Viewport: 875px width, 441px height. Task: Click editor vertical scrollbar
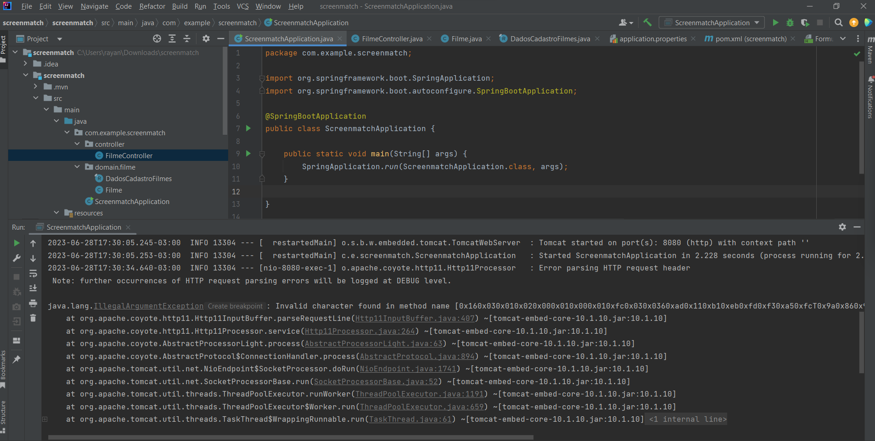pos(862,117)
